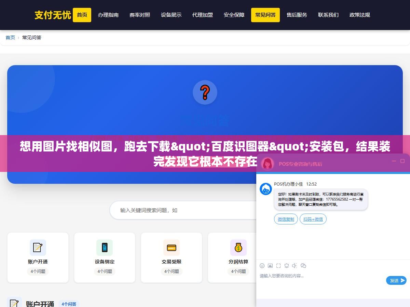The image size is (410, 307).
Task: Click 4个问题 badge under 账户开通 card
Action: pyautogui.click(x=38, y=272)
